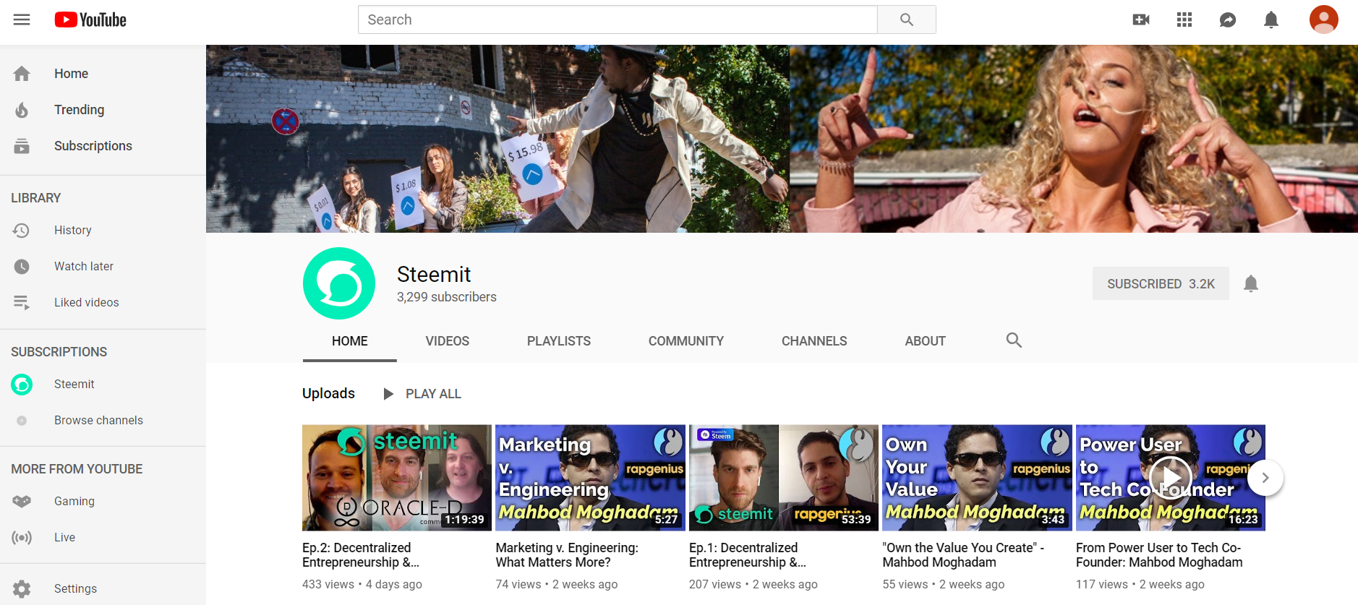Open the COMMUNITY tab
The image size is (1358, 605).
(x=686, y=341)
